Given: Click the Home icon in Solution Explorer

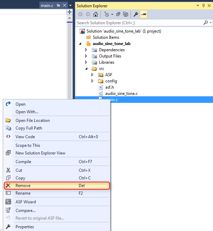Looking at the screenshot, I should click(x=96, y=15).
